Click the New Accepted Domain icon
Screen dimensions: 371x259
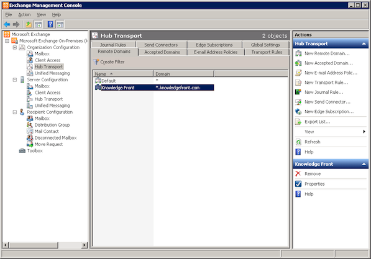[x=298, y=63]
